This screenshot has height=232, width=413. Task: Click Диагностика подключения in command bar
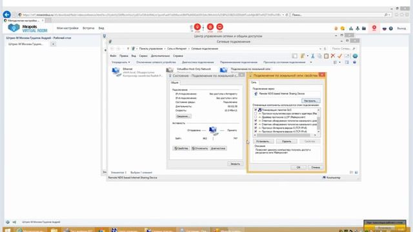(198, 63)
